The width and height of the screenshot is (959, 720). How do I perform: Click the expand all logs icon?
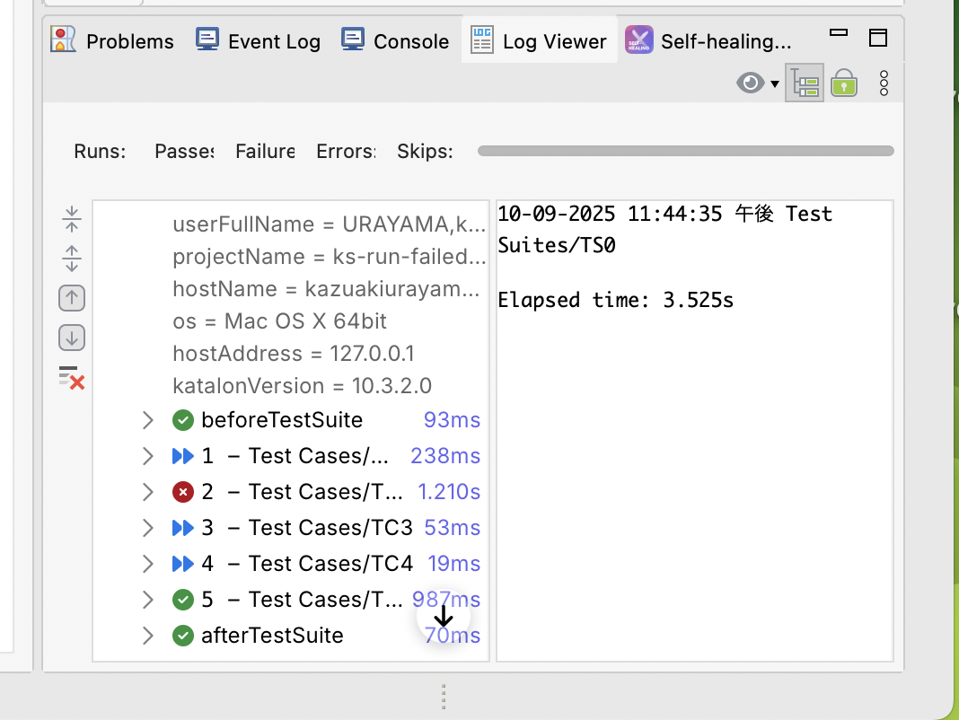[x=72, y=259]
